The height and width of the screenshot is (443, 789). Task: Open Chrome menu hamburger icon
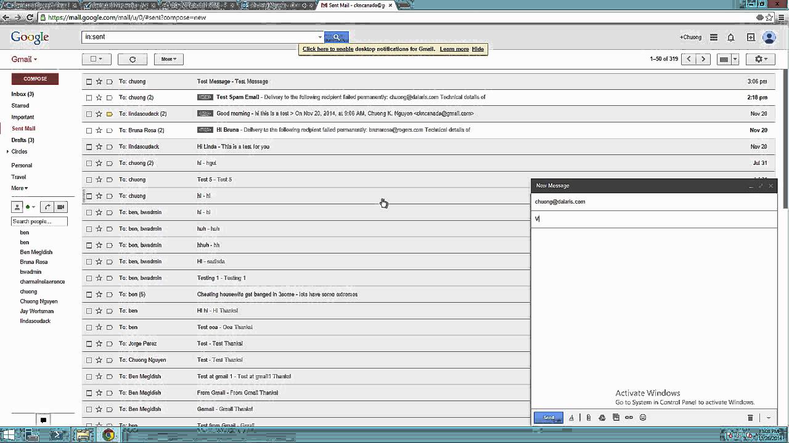pos(781,17)
